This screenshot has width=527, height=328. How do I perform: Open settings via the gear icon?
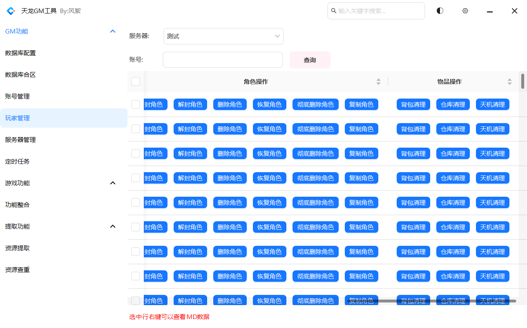465,11
